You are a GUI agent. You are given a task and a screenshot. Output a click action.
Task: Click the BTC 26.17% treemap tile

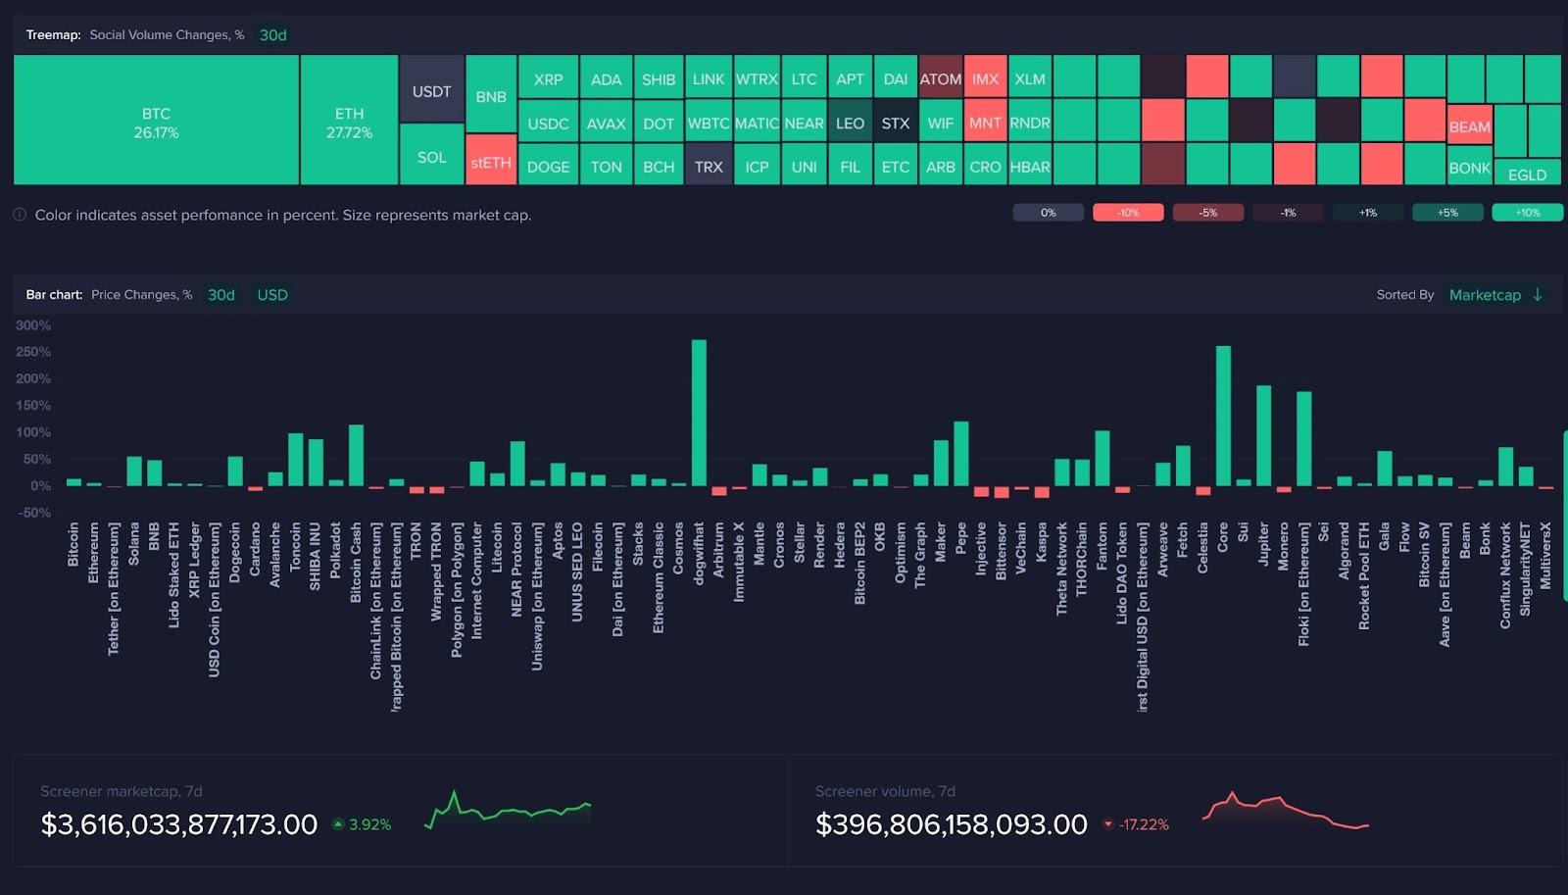coord(156,120)
